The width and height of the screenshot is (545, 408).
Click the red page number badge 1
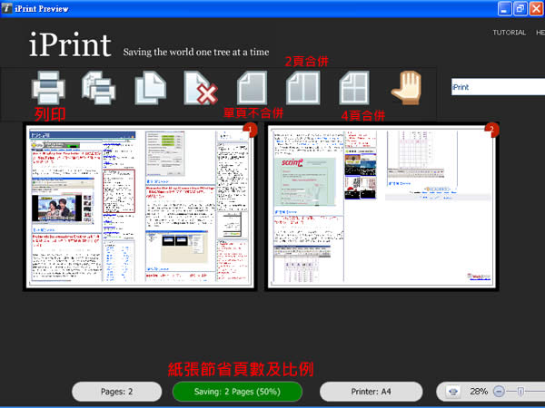coord(252,131)
